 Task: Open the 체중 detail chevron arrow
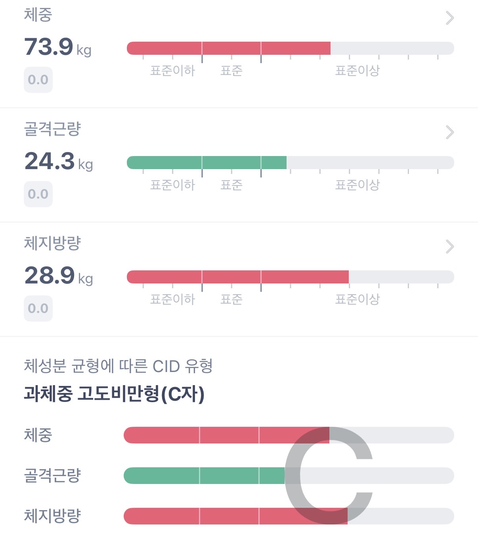[449, 18]
